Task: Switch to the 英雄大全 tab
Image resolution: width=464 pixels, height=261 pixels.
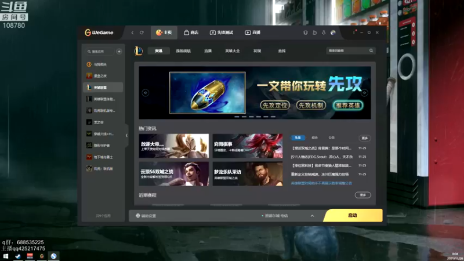Action: (233, 51)
